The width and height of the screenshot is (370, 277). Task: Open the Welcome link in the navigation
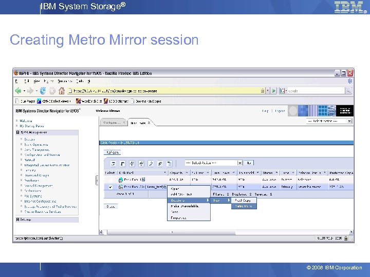[26, 121]
